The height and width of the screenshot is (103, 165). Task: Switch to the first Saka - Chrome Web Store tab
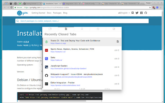coord(111,4)
